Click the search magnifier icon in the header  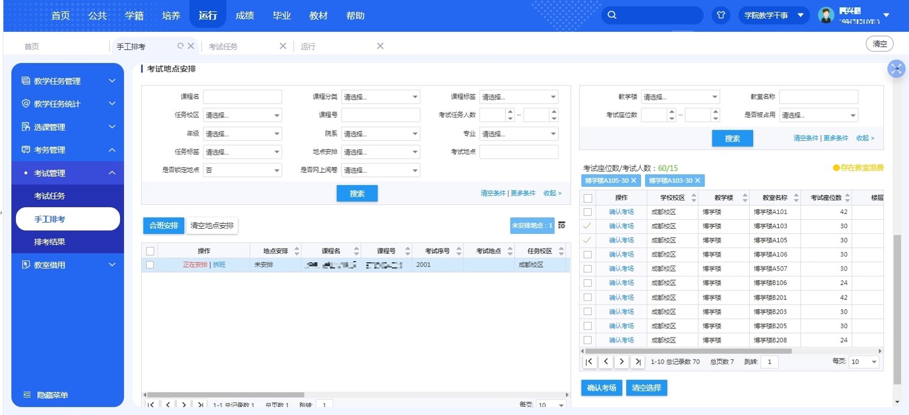(612, 15)
